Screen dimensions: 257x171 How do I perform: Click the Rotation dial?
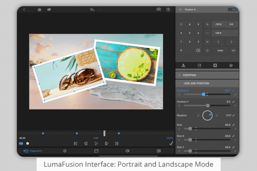pyautogui.click(x=207, y=116)
